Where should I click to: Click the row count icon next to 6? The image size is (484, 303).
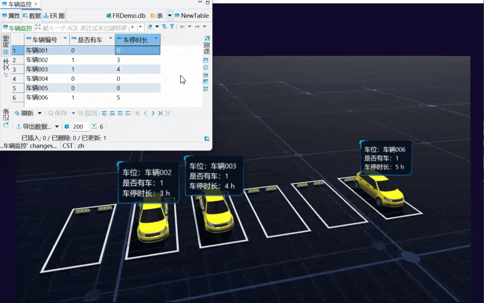click(94, 127)
